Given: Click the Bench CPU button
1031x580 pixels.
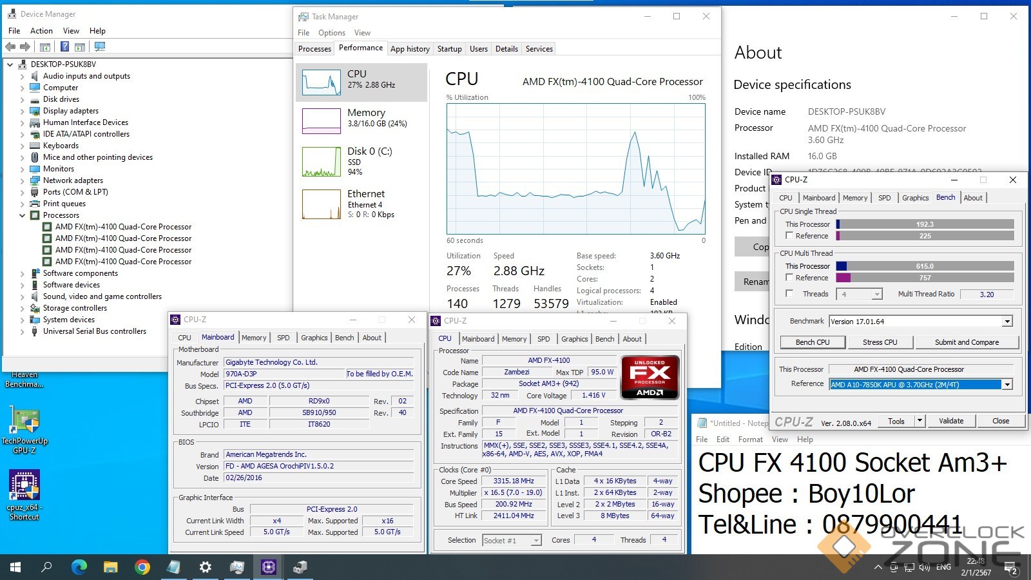Looking at the screenshot, I should [812, 342].
